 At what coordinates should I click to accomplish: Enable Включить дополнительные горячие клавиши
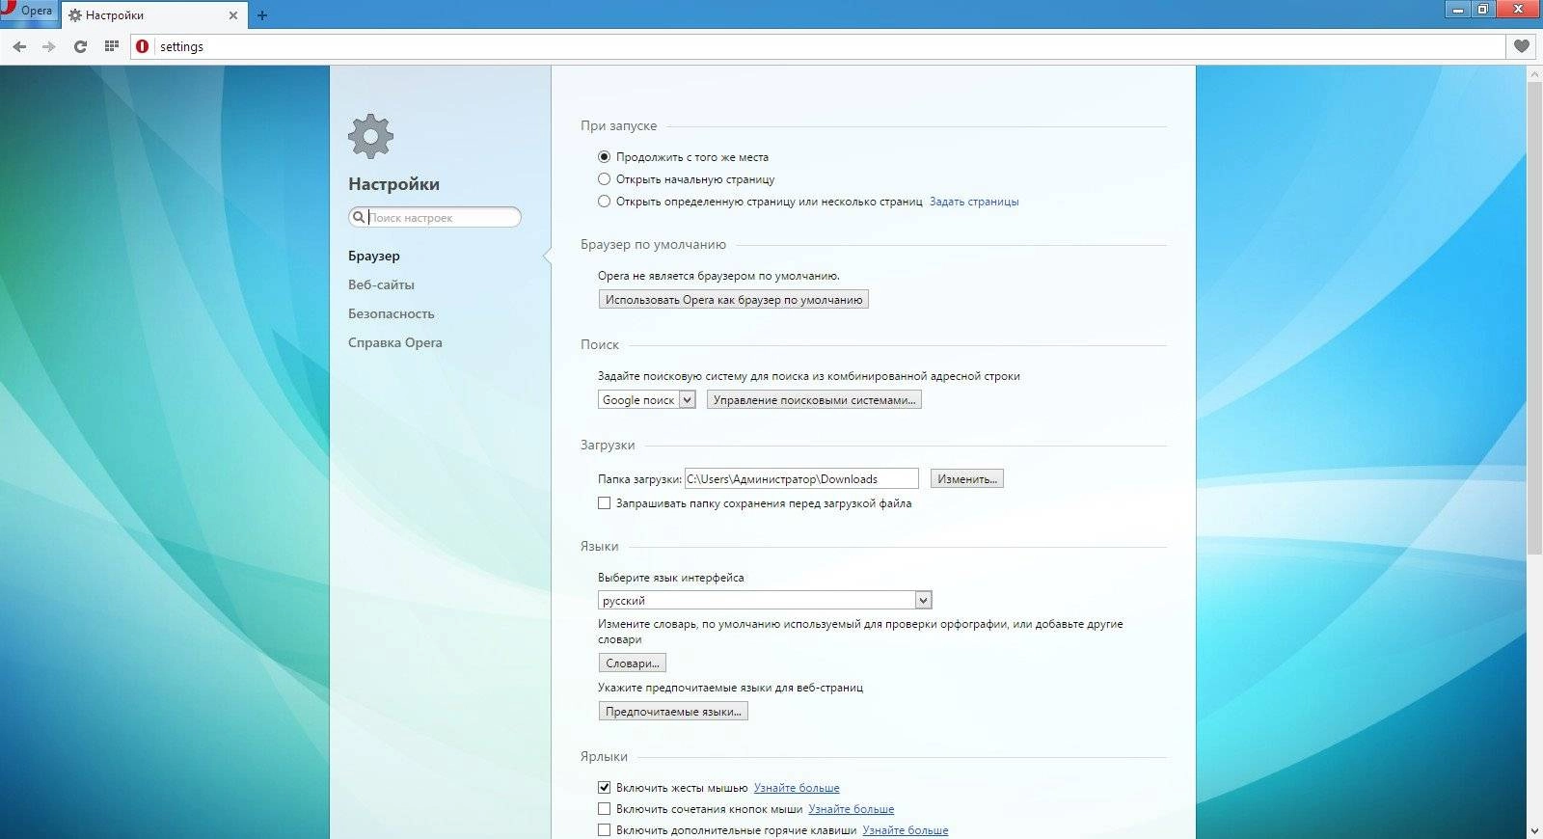click(x=604, y=829)
